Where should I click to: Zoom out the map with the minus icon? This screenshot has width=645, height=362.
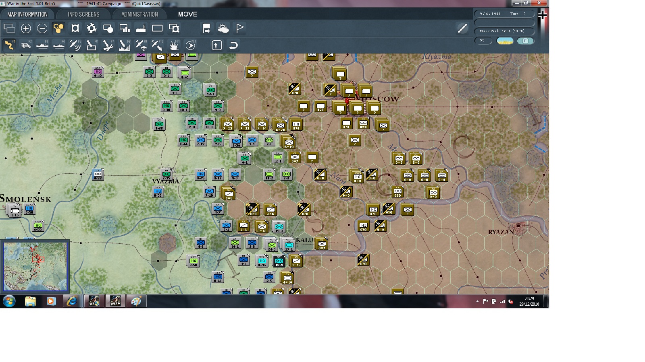coord(42,28)
